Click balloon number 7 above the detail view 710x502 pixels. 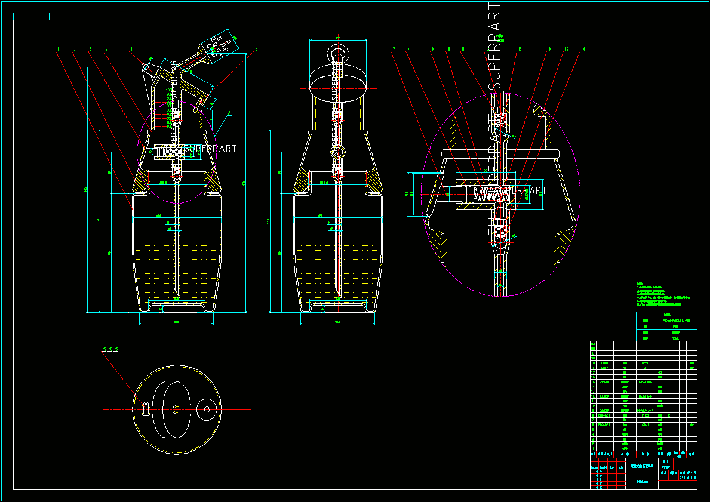(394, 49)
